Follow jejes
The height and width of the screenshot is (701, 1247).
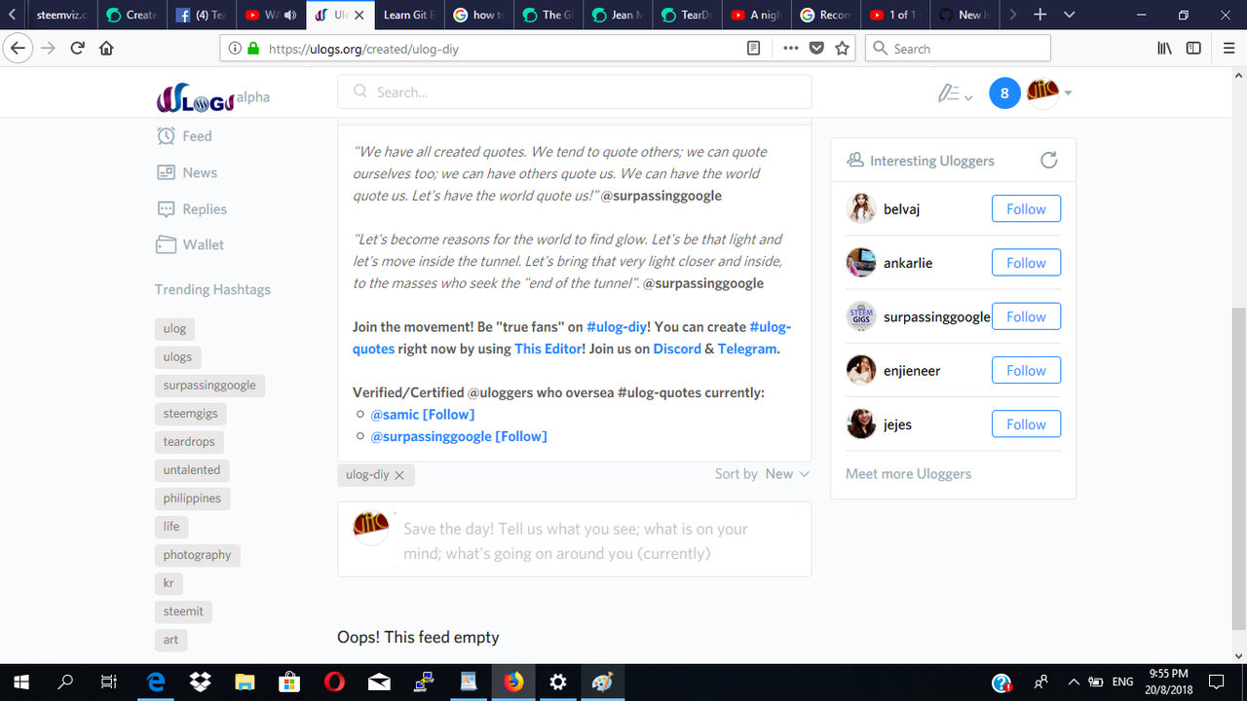(x=1026, y=424)
